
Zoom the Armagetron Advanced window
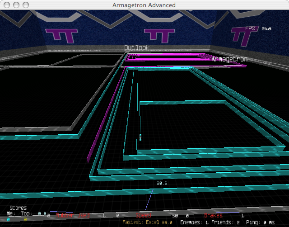[x=26, y=5]
